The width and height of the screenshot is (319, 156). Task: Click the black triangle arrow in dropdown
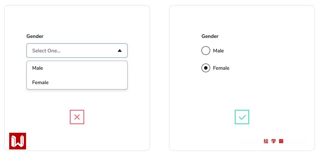pyautogui.click(x=120, y=51)
